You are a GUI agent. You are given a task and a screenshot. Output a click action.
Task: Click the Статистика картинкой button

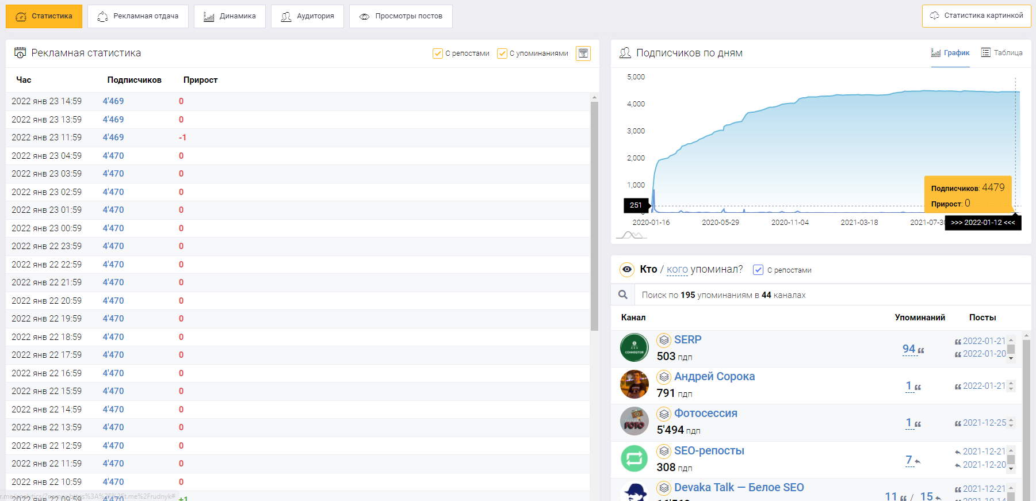pyautogui.click(x=976, y=16)
